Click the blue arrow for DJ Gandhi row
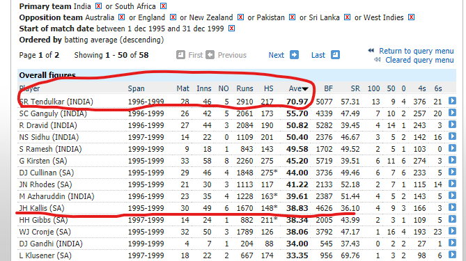Screen dimensions: 466x261 pos(452,243)
